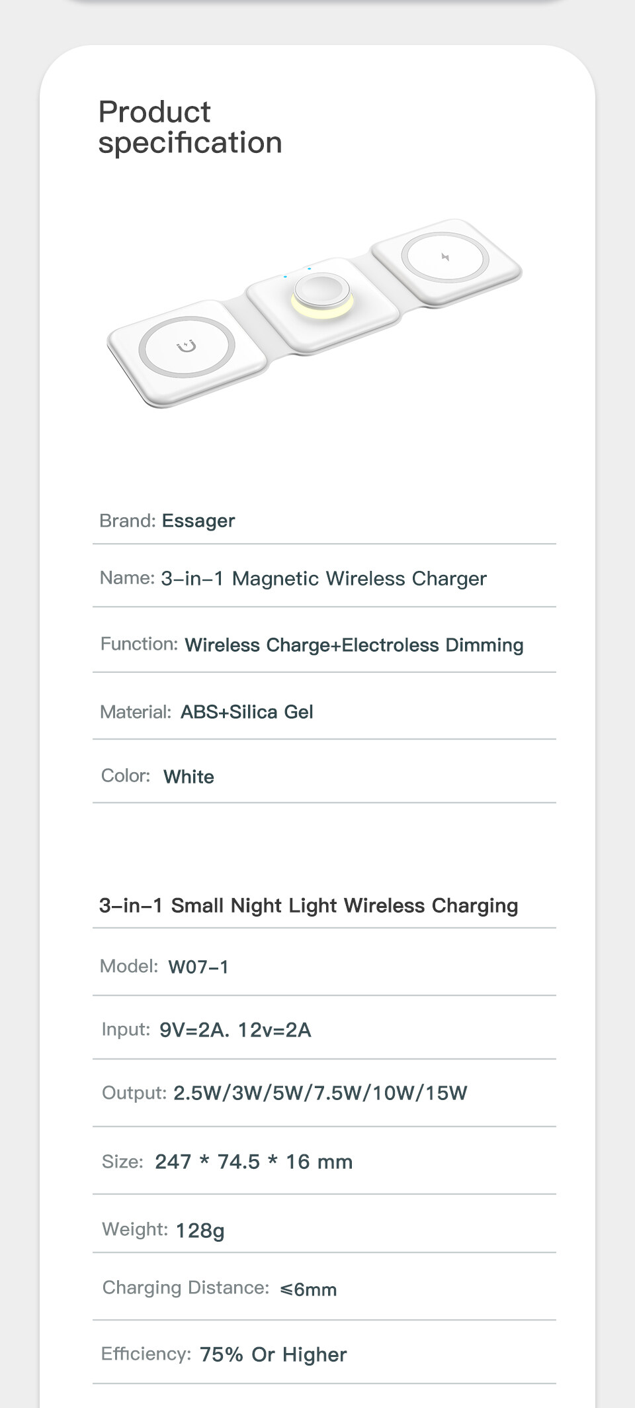Click the 128g weight value

(200, 1231)
